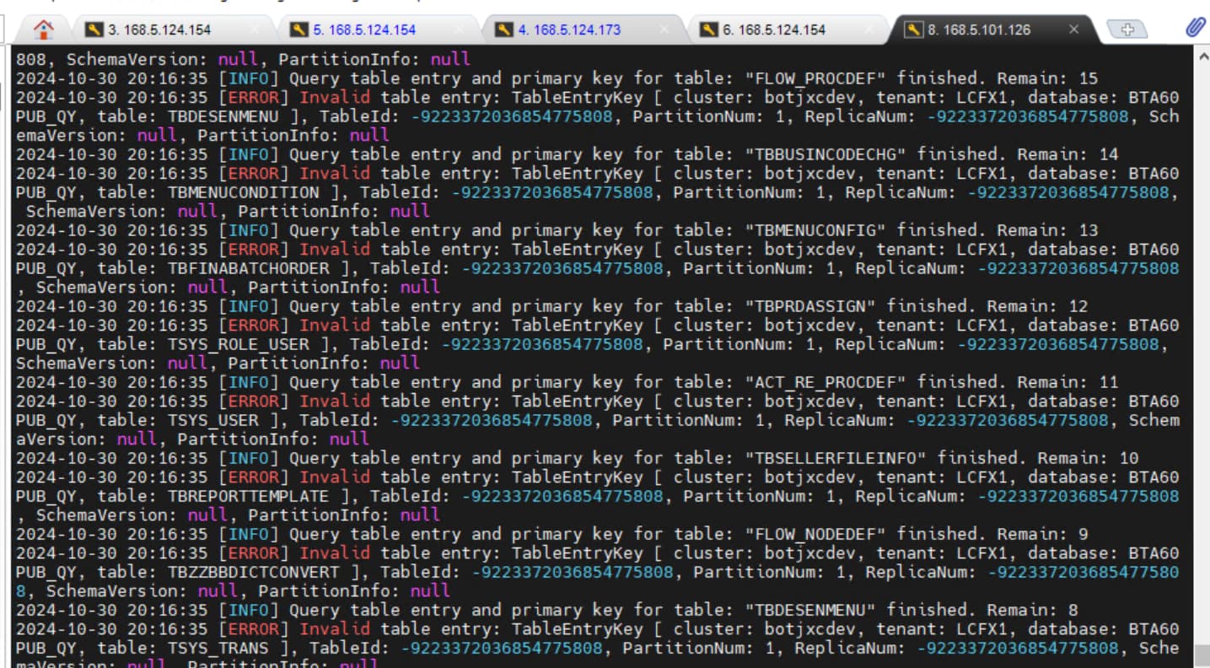1210x668 pixels.
Task: Click "TSYS_ROLE_USER" table name in error line
Action: (x=239, y=344)
